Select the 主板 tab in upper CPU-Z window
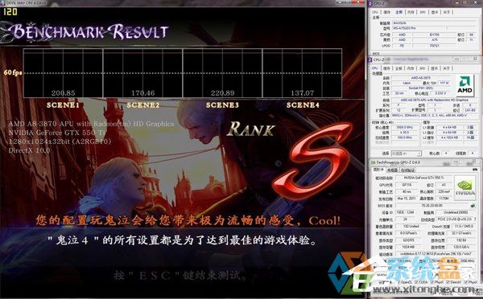The width and height of the screenshot is (483, 299). tap(399, 12)
